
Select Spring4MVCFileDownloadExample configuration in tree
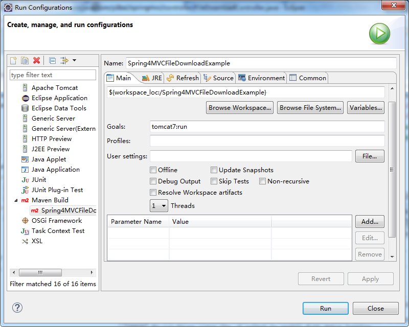[63, 211]
